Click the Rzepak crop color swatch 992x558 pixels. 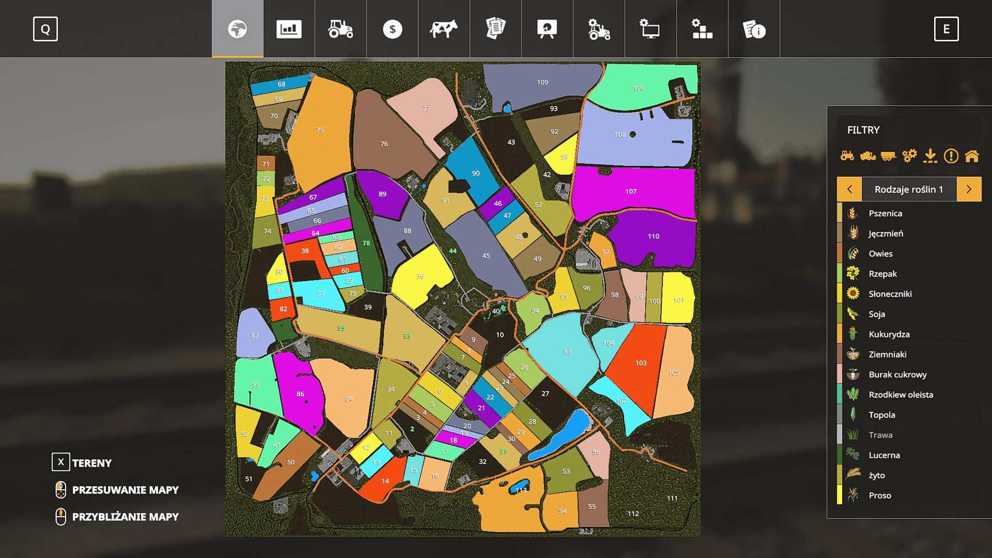840,274
